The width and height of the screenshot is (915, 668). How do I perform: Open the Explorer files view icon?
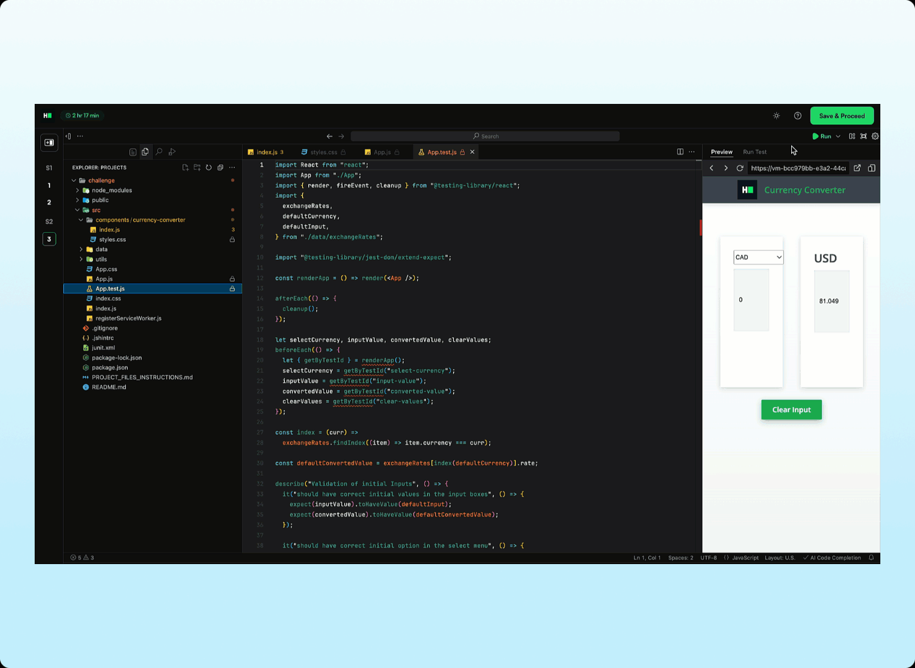point(145,152)
